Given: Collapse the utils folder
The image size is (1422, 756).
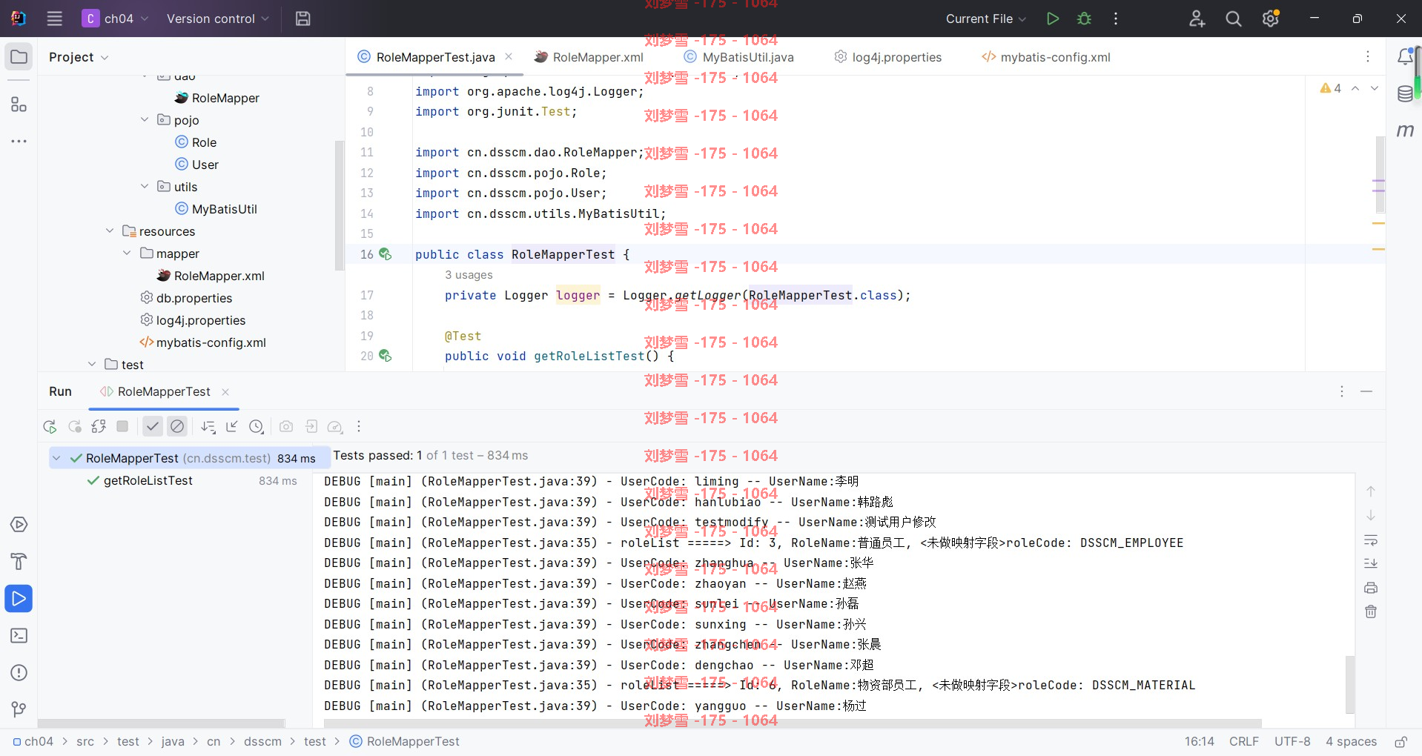Looking at the screenshot, I should point(145,186).
